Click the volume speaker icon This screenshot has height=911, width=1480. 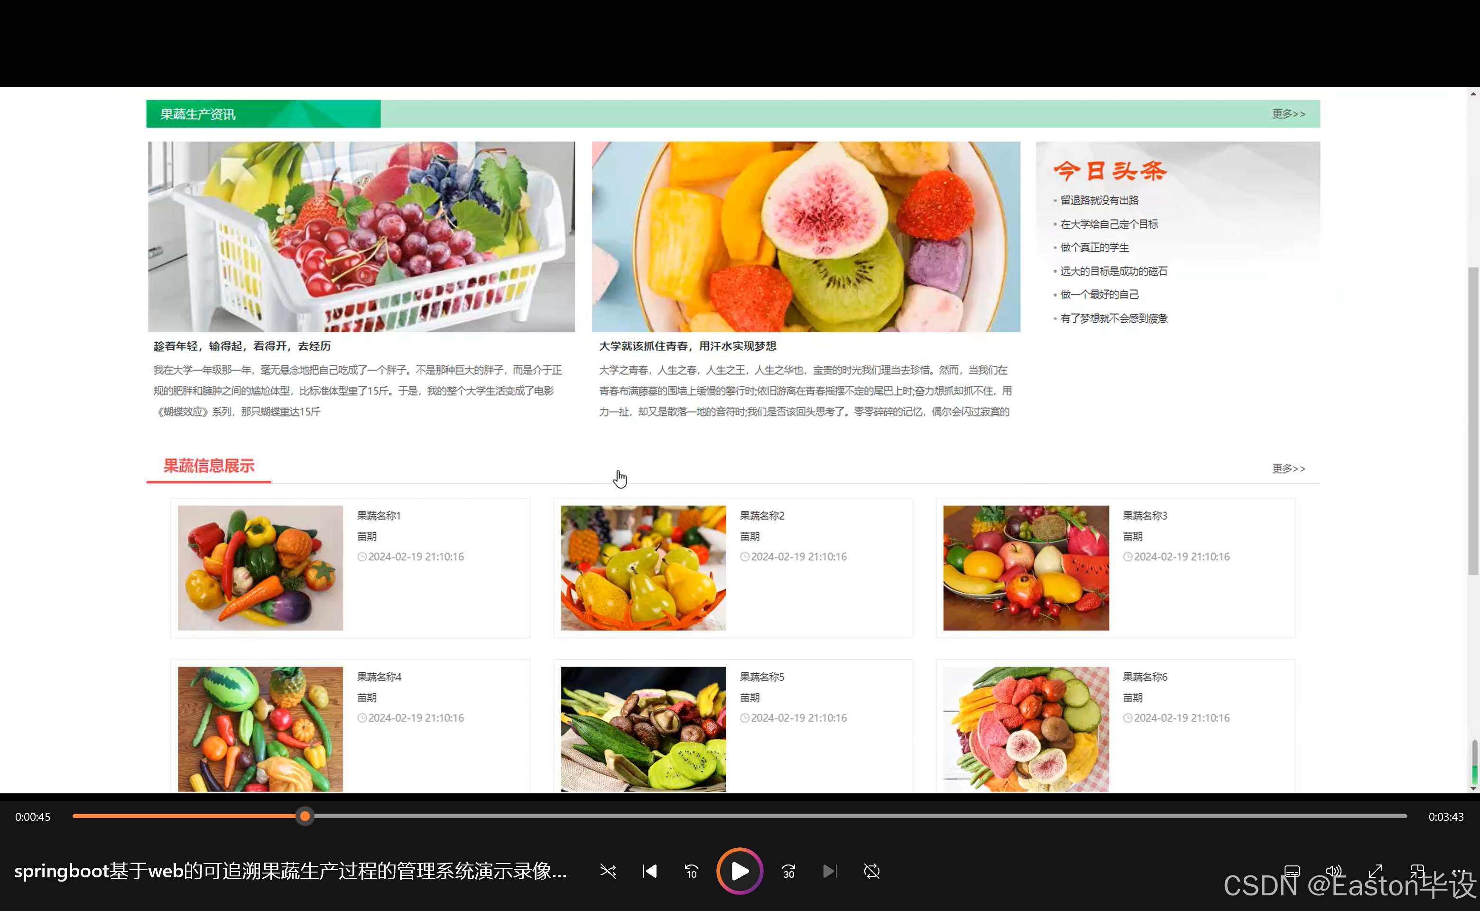(x=1334, y=871)
